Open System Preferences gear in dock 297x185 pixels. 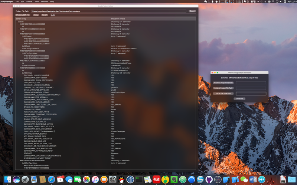point(113,179)
